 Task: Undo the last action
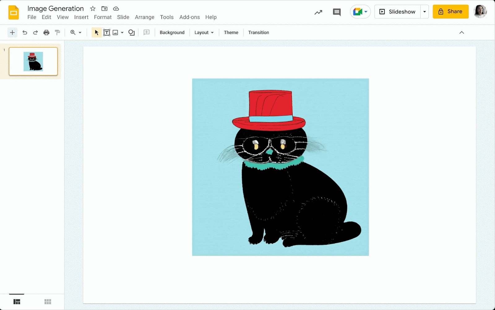25,32
